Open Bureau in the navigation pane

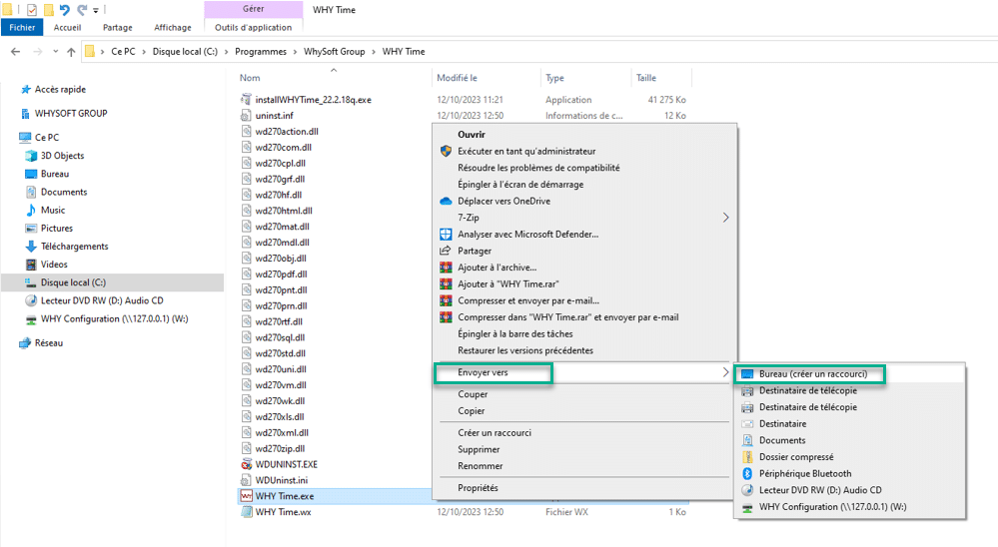tap(55, 174)
